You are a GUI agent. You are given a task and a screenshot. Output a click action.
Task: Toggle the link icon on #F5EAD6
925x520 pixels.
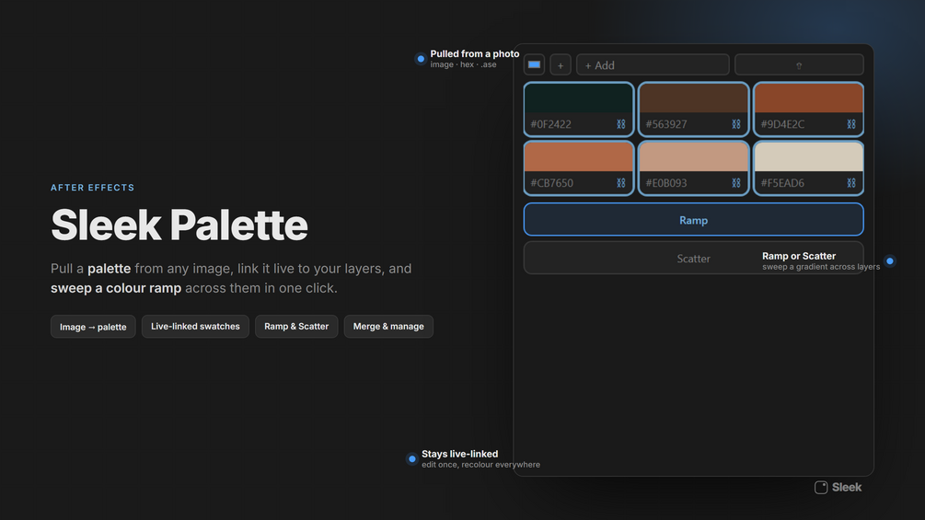pos(850,183)
